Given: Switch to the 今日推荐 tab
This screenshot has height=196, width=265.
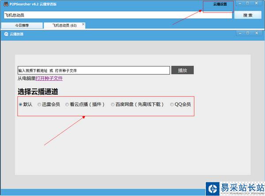Looking at the screenshot, I should [22, 26].
